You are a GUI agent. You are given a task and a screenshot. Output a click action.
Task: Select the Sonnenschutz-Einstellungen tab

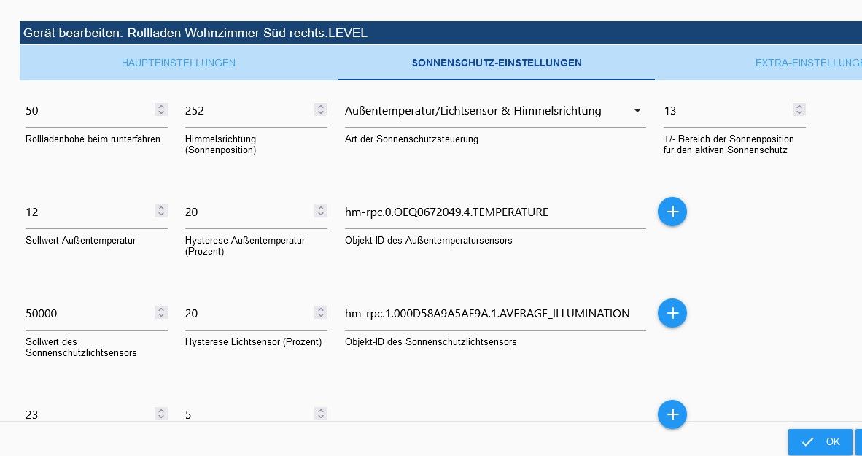coord(497,63)
